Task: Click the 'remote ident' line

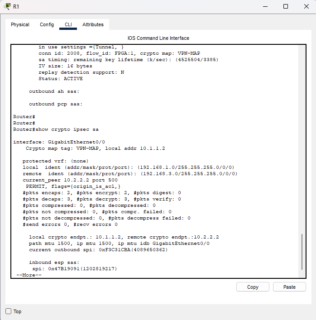Action: [130, 174]
